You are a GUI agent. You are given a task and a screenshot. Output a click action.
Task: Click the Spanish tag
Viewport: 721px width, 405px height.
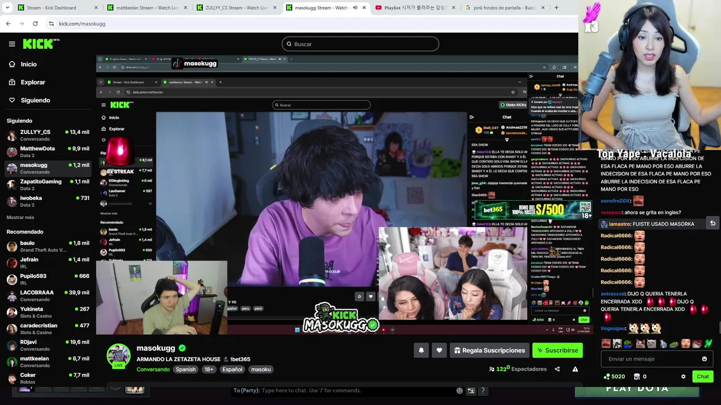click(x=185, y=370)
